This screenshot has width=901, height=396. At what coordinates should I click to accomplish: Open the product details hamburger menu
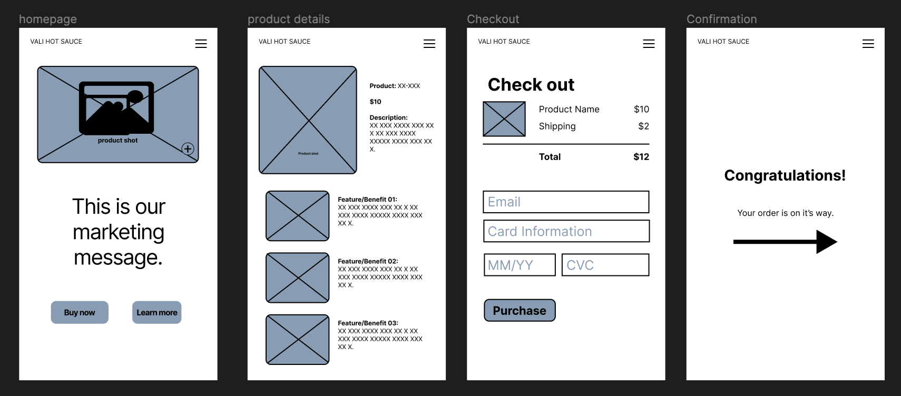429,44
